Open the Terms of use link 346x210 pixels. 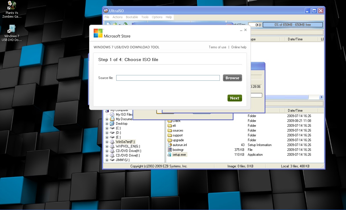pyautogui.click(x=218, y=47)
